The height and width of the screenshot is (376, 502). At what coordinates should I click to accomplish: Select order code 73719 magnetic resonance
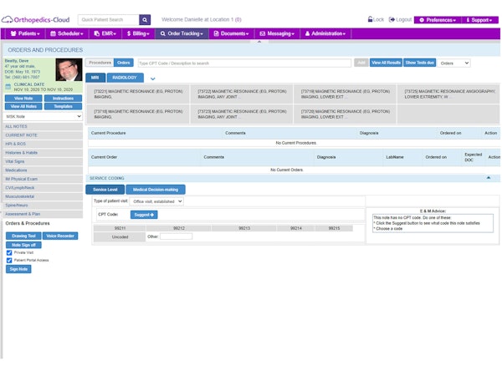point(345,94)
